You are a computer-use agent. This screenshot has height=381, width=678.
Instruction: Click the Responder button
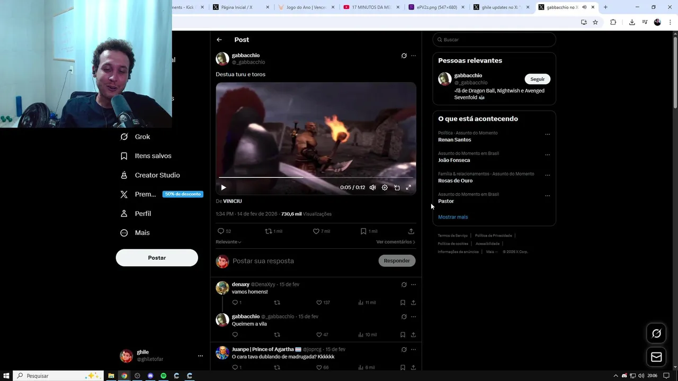click(x=397, y=261)
